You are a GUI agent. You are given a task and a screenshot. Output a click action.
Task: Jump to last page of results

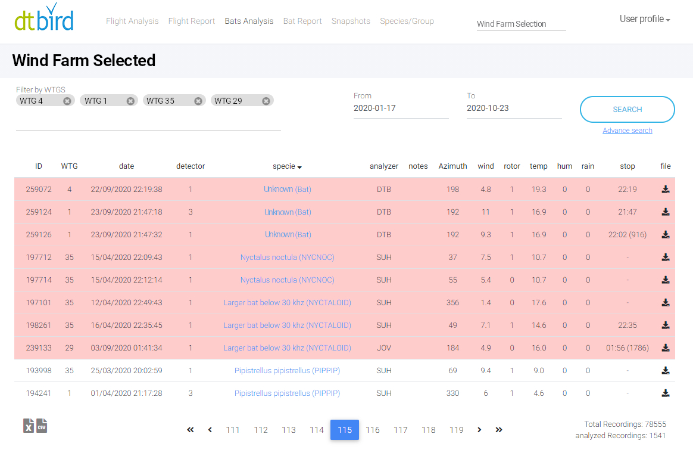(x=498, y=430)
